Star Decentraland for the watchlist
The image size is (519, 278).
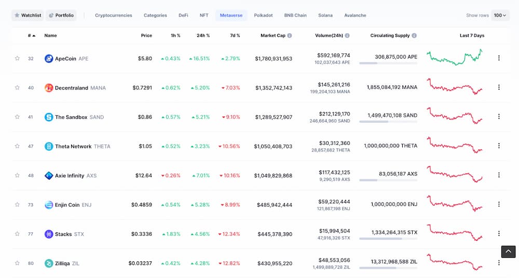point(17,87)
